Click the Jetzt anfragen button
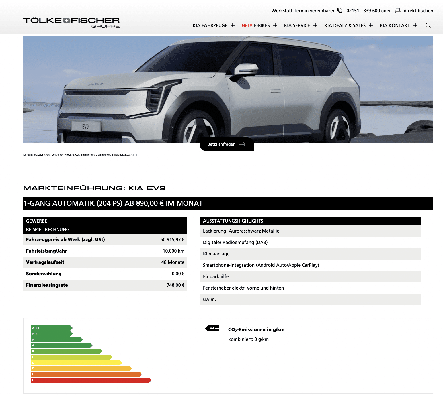The image size is (443, 395). [227, 144]
